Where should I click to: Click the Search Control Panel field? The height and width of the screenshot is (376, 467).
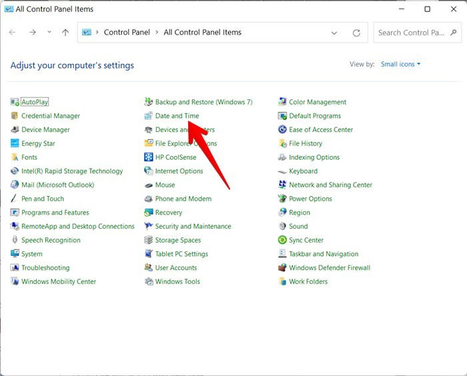(417, 33)
